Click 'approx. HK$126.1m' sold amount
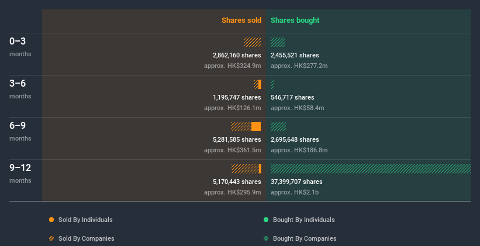This screenshot has height=246, width=480. tap(233, 108)
